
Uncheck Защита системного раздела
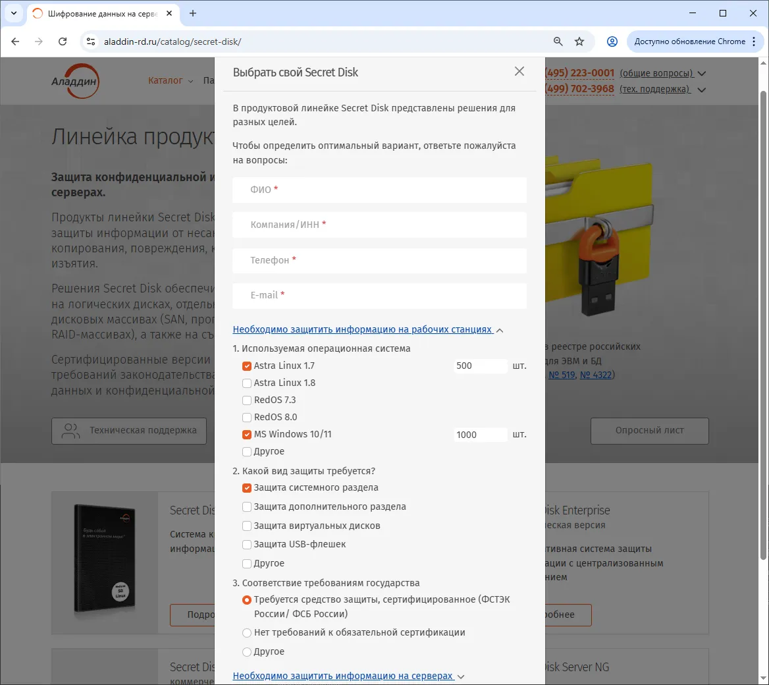click(247, 488)
